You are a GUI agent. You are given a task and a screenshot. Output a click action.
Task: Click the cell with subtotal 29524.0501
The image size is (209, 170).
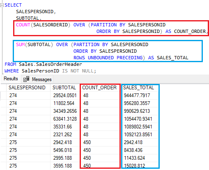coord(65,95)
